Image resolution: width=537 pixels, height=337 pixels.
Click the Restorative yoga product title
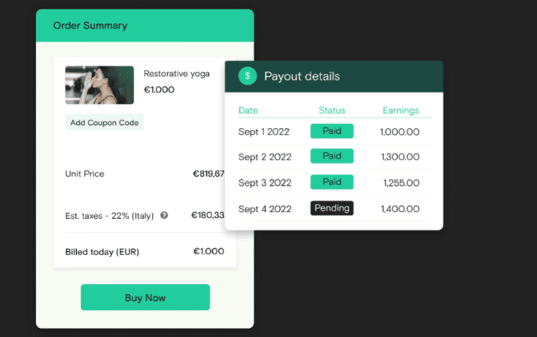click(x=177, y=74)
